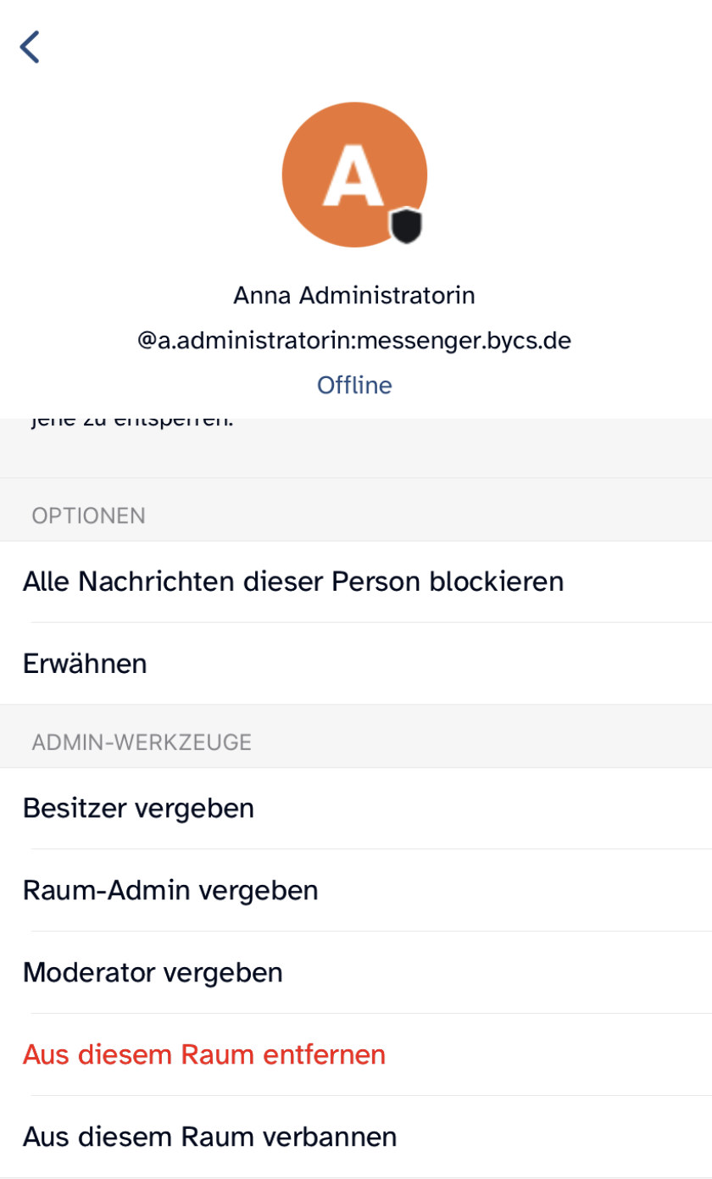Tap the Offline presence status

point(354,384)
